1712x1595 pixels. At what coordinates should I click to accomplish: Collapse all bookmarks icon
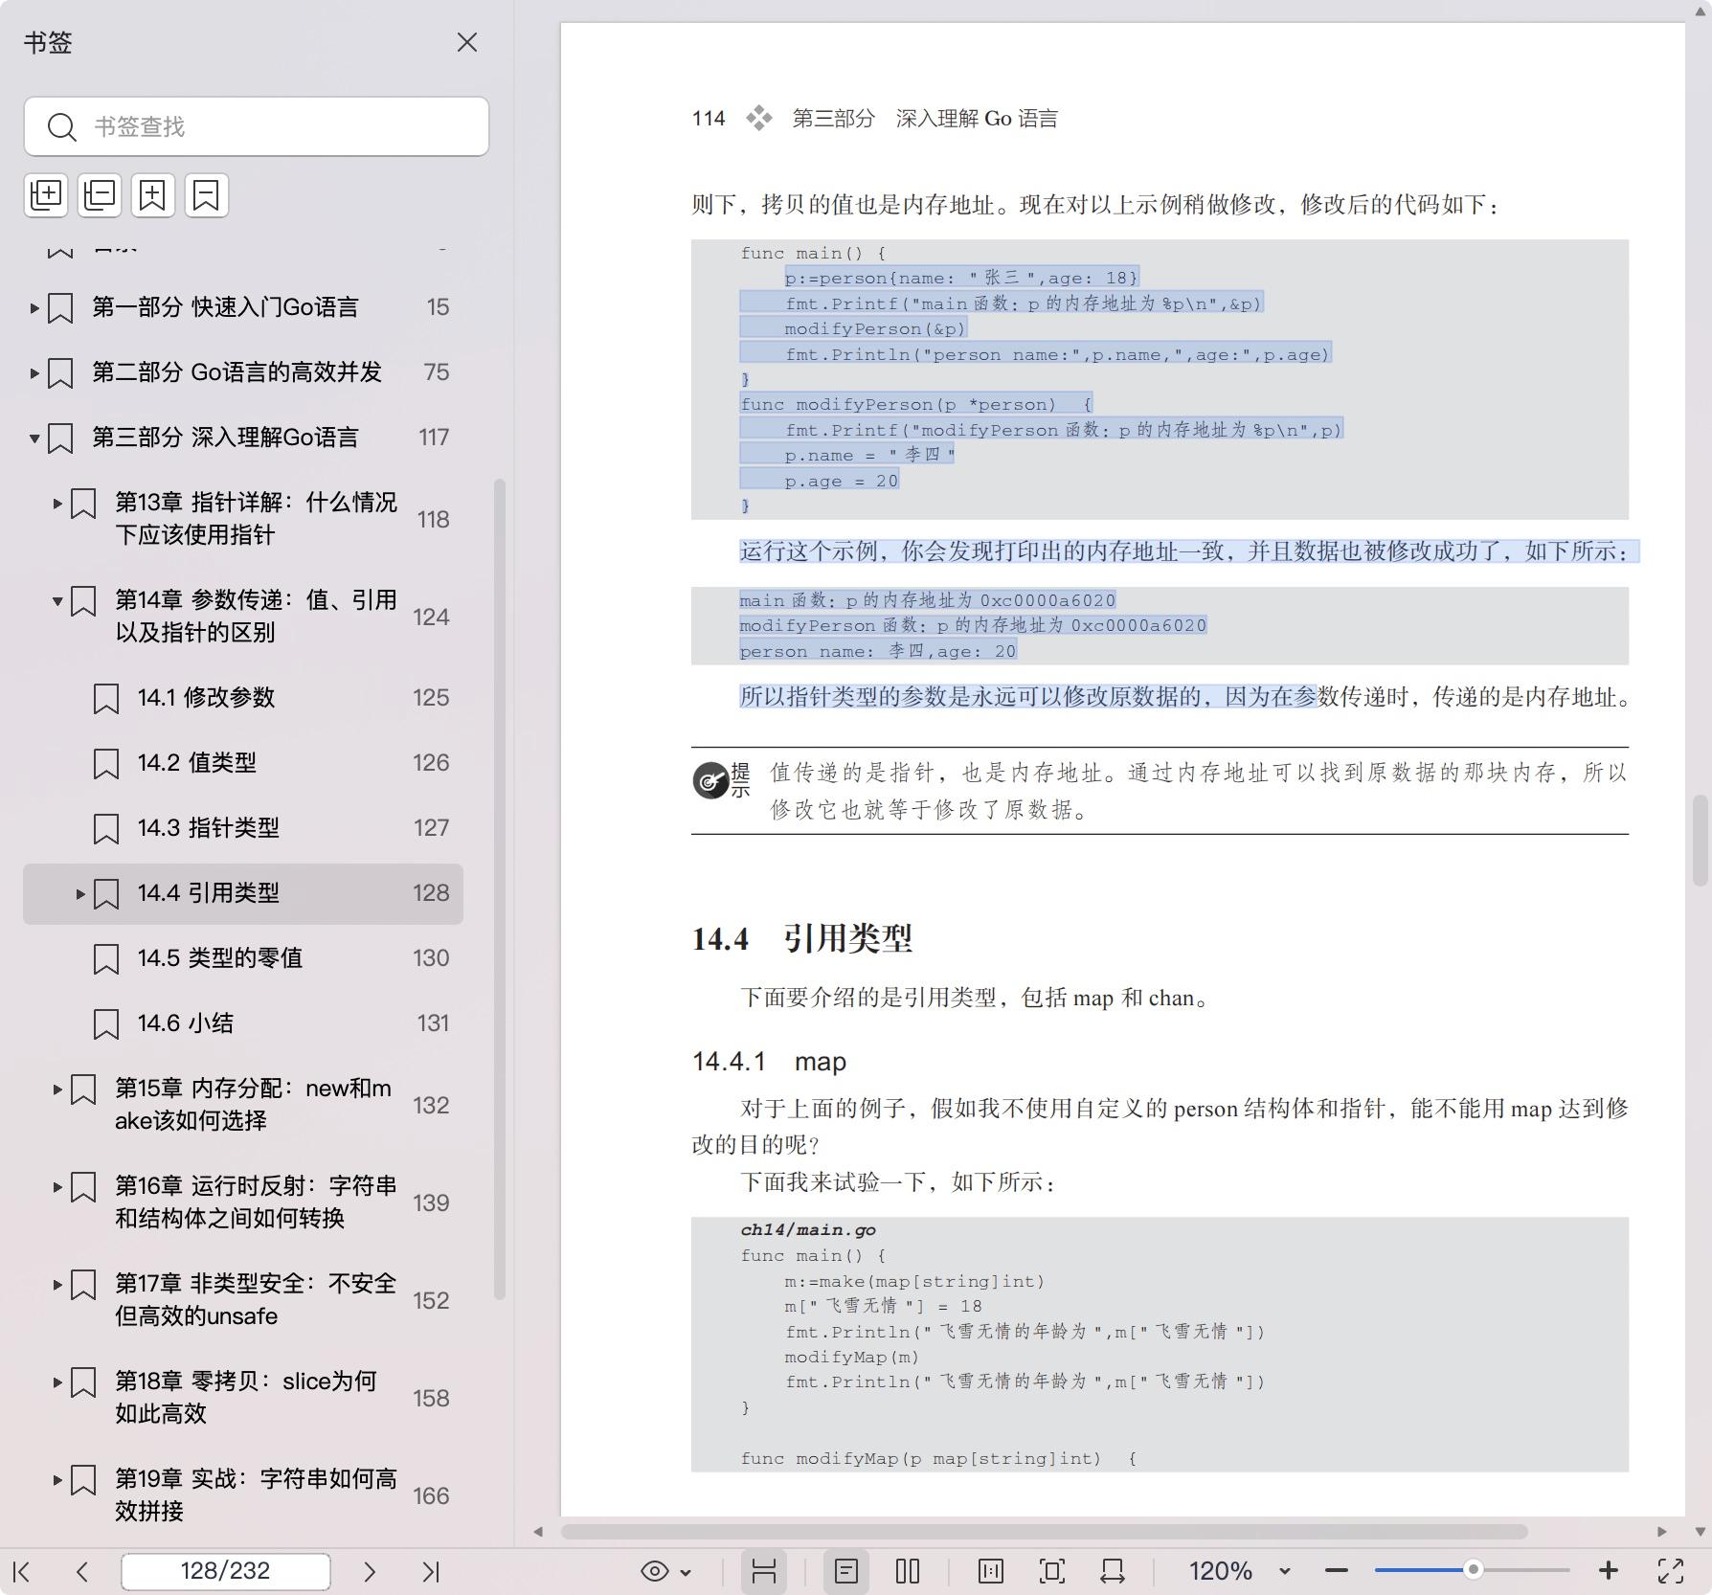point(100,195)
